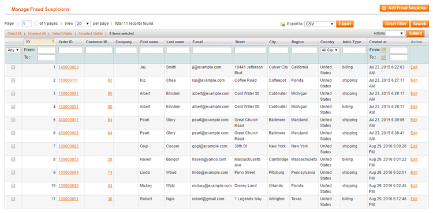Open order 100000111 link
433x213 pixels.
click(69, 81)
